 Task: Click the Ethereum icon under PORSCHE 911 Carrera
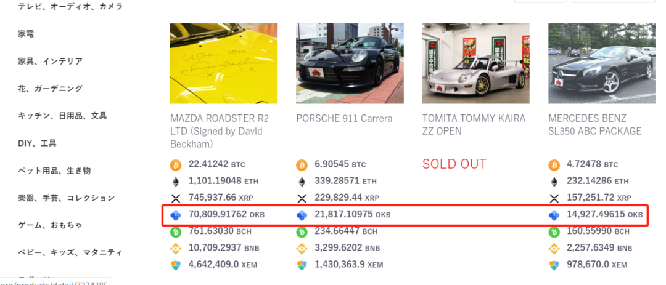point(302,182)
